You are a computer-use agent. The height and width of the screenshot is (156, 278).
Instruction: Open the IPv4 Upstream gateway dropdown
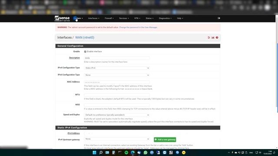tap(117, 139)
